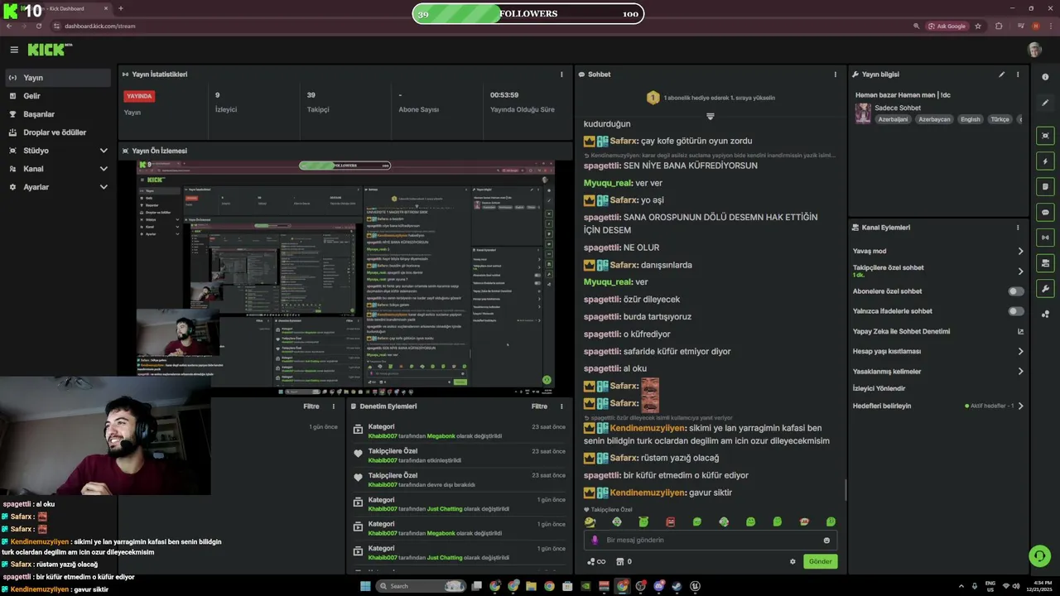Open the Sohbet panel three-dot menu
Viewport: 1060px width, 596px height.
tap(835, 74)
